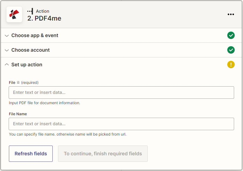
Task: Open the three-dot options menu
Action: [231, 14]
